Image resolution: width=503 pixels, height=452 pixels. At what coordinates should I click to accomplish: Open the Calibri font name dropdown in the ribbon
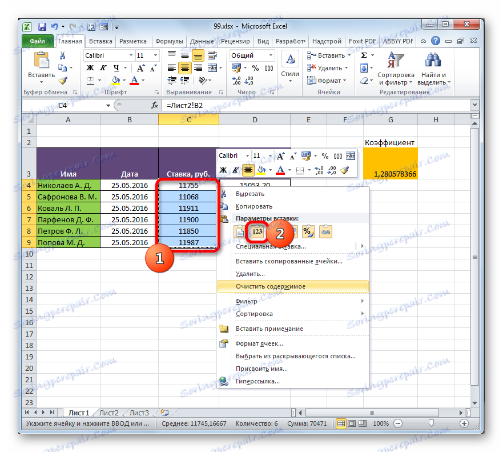point(131,55)
